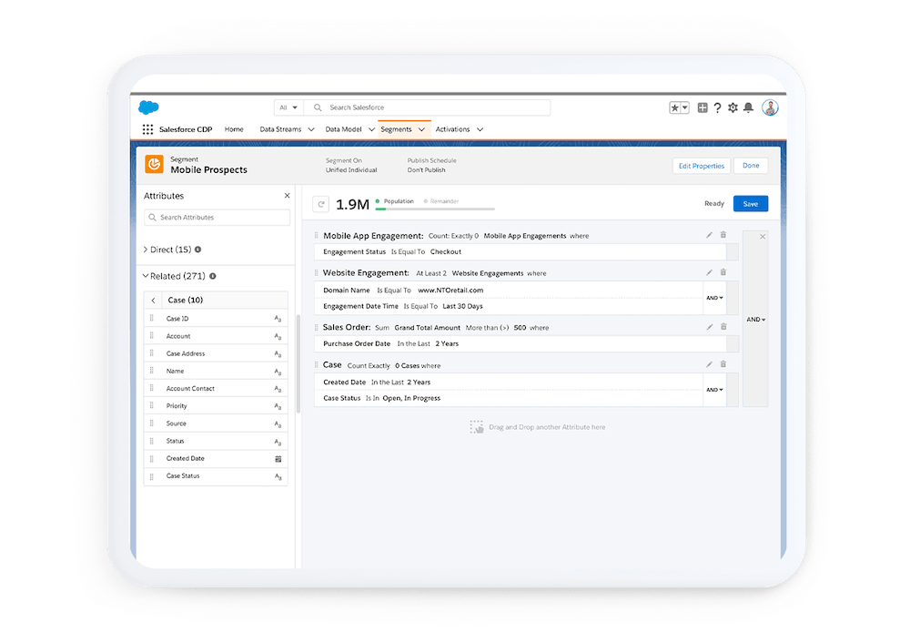Click the Open, In Progress status value
910x643 pixels.
tap(411, 399)
